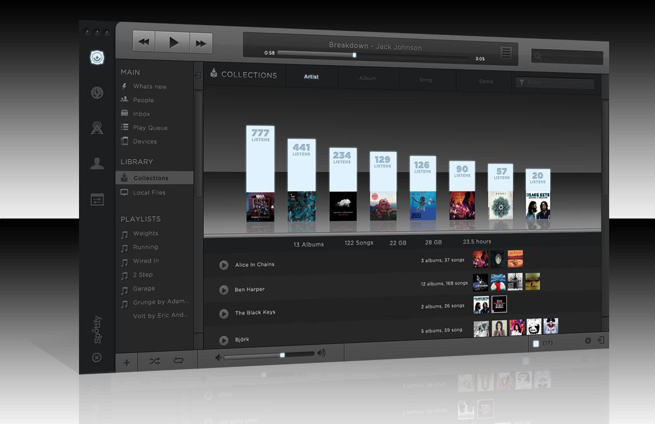655x424 pixels.
Task: Toggle repeat playback
Action: (x=179, y=360)
